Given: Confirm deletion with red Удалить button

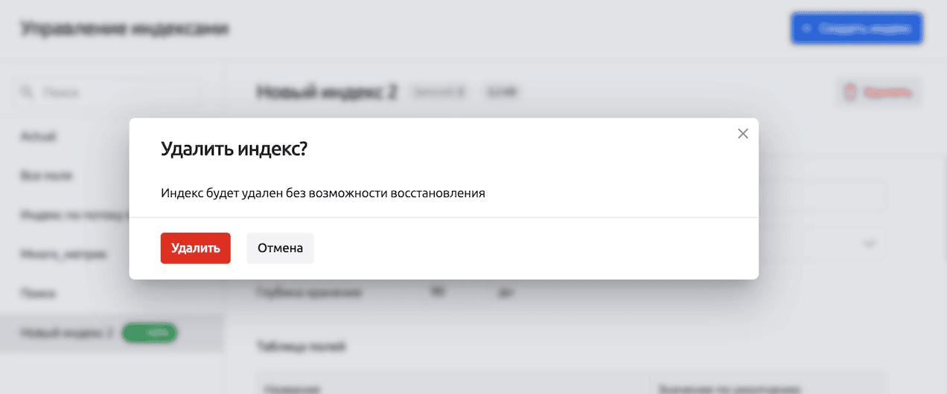Looking at the screenshot, I should coord(195,248).
